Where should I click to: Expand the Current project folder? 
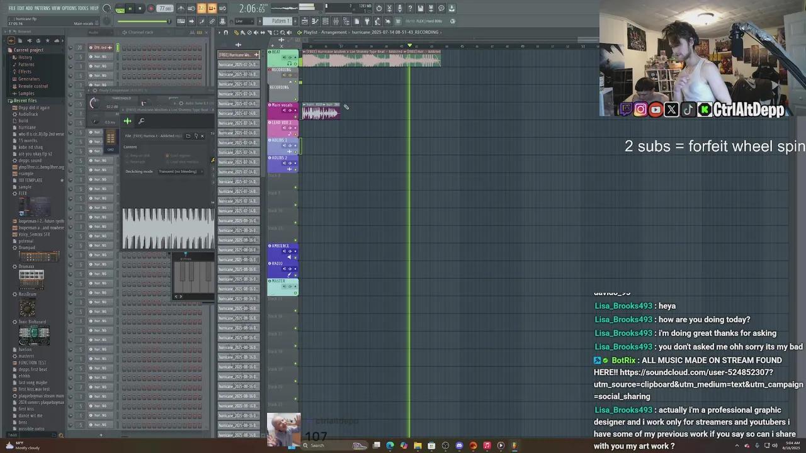click(x=28, y=50)
